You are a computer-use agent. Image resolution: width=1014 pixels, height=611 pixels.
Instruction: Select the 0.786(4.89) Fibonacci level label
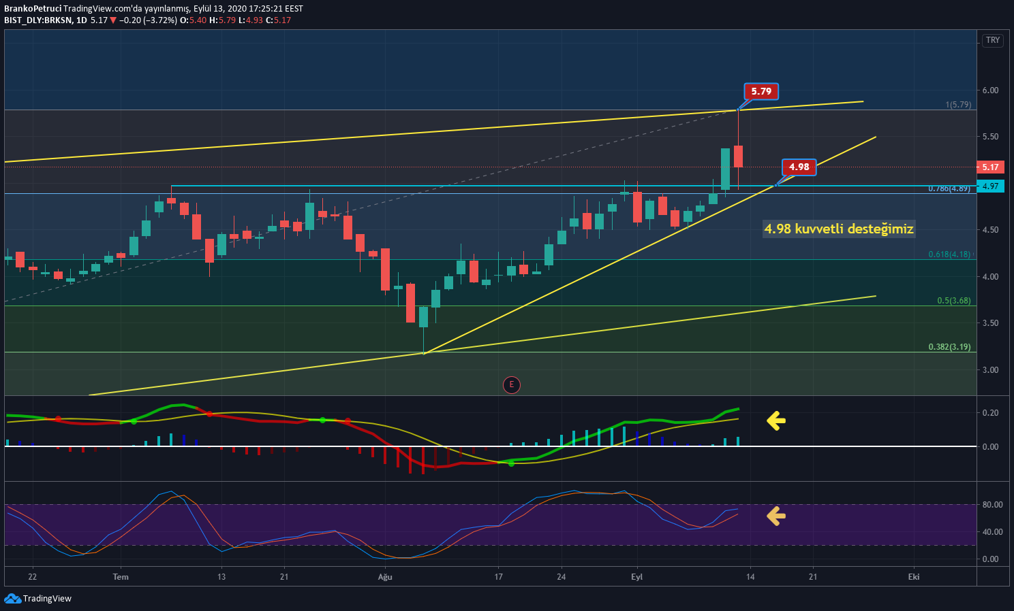(x=949, y=188)
